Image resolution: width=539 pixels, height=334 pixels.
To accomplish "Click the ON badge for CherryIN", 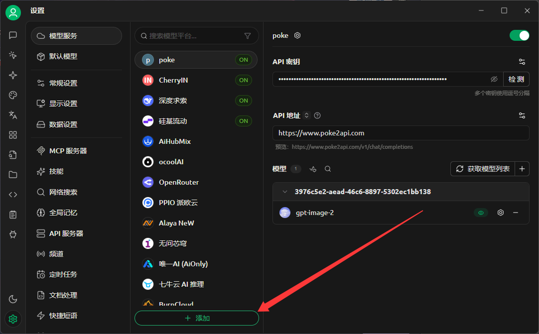I will [244, 80].
